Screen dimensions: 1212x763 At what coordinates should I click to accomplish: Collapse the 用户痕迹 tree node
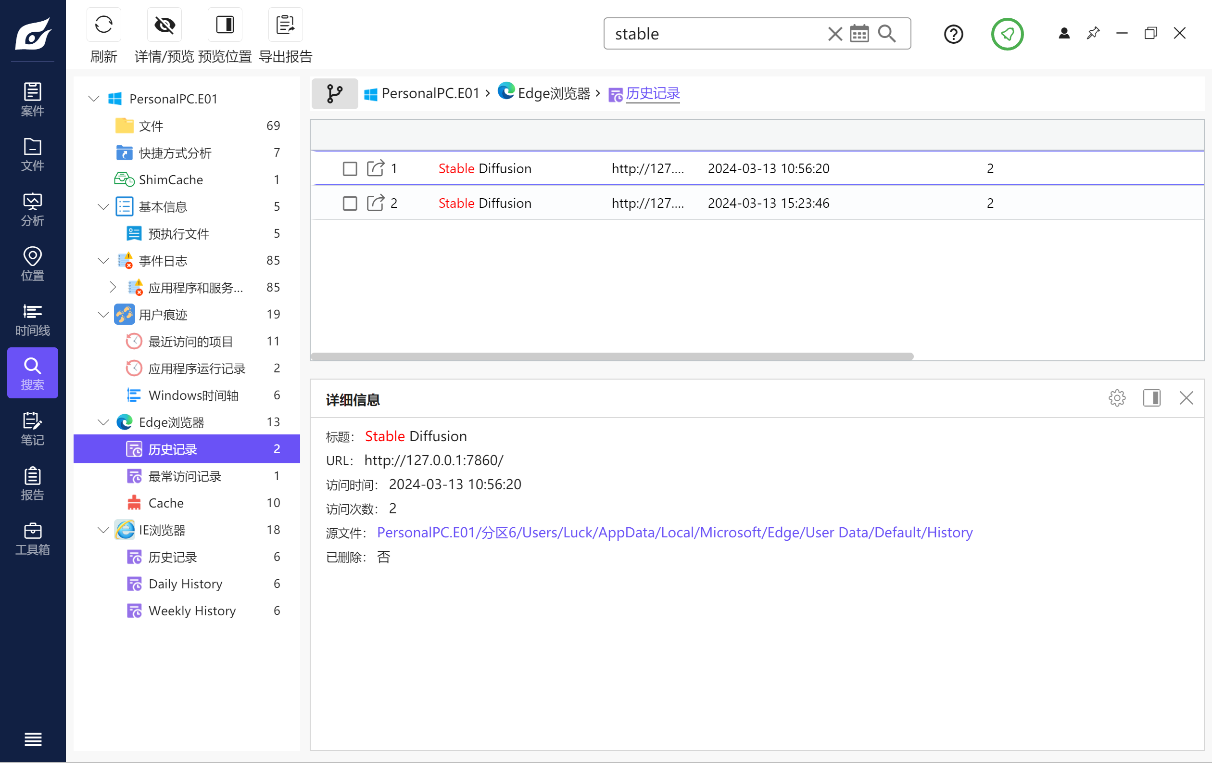pos(104,314)
